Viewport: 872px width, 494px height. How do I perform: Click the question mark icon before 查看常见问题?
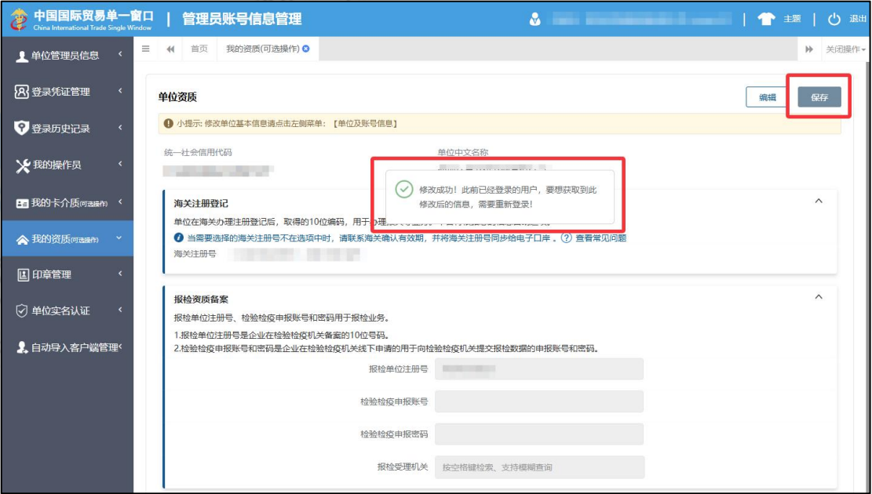click(x=566, y=238)
